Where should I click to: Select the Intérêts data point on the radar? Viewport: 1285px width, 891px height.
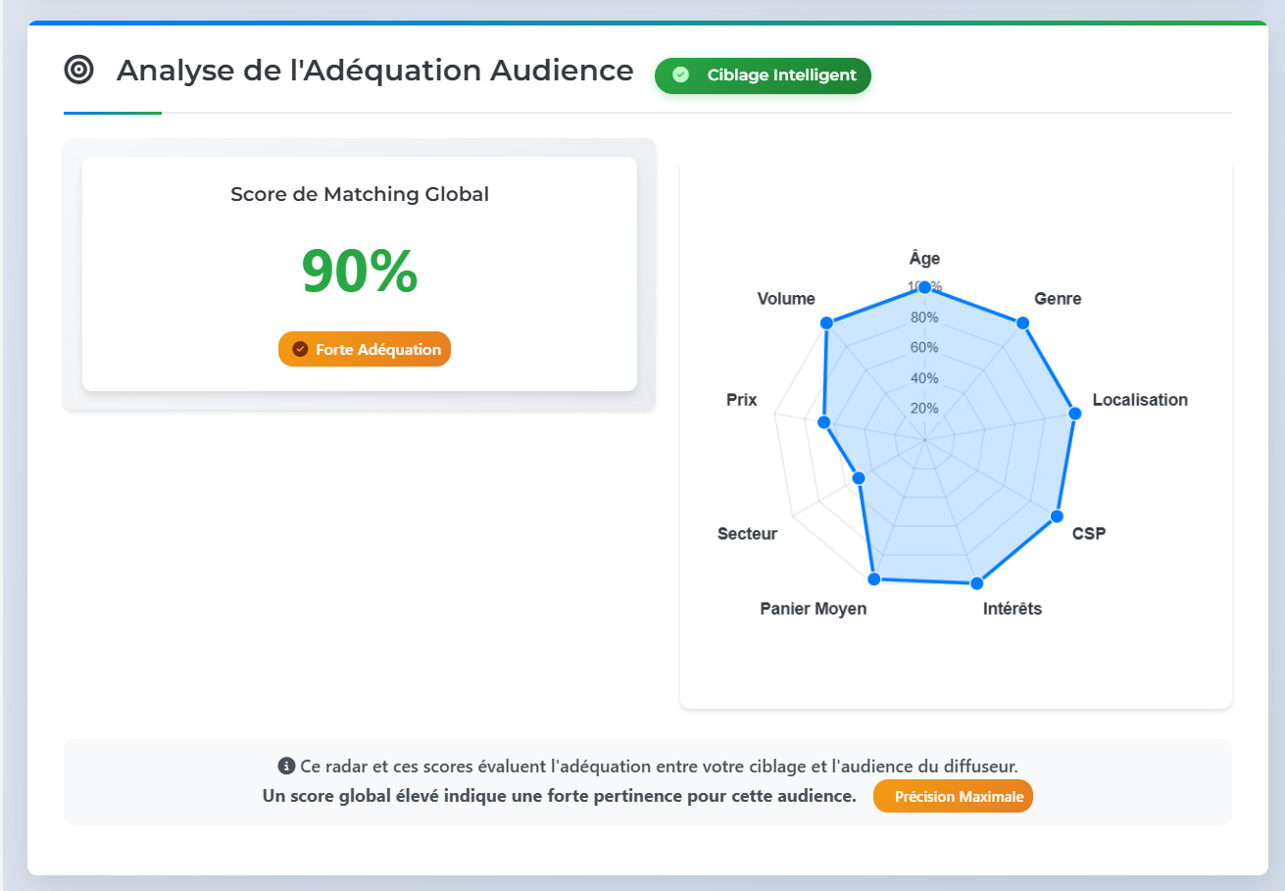point(976,583)
